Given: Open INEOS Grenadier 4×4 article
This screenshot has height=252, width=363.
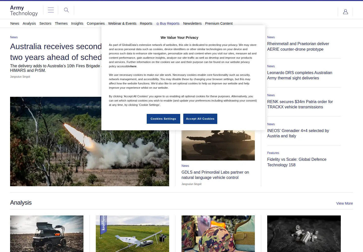Looking at the screenshot, I should pyautogui.click(x=298, y=133).
